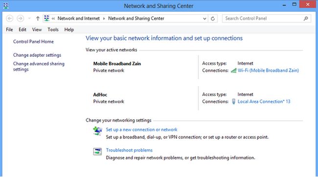Select the Mobile Broadband Zain network name
Screen dimensions: 318x177
pyautogui.click(x=117, y=64)
